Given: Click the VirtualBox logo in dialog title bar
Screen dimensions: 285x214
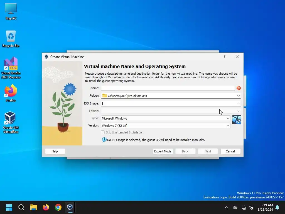Looking at the screenshot, I should click(46, 57).
